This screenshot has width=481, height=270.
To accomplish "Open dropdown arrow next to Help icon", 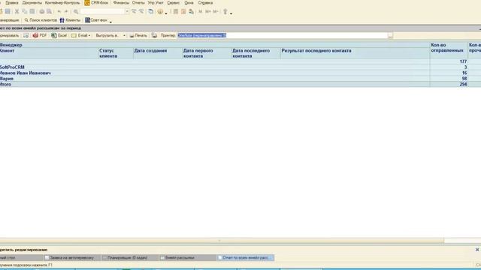I will pyautogui.click(x=166, y=13).
